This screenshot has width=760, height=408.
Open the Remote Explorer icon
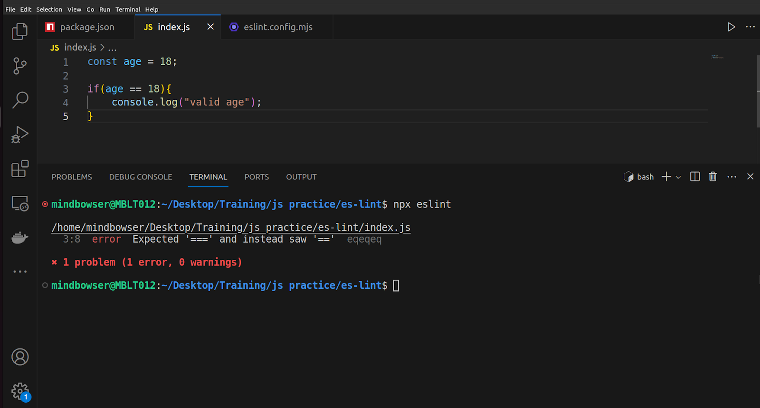coord(20,203)
